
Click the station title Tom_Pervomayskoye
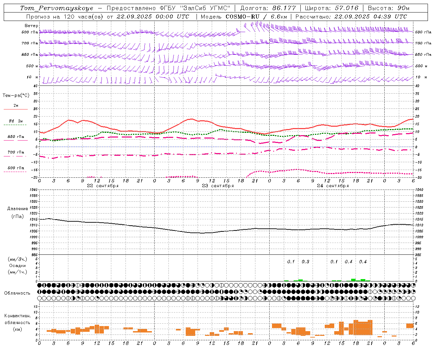coord(57,8)
